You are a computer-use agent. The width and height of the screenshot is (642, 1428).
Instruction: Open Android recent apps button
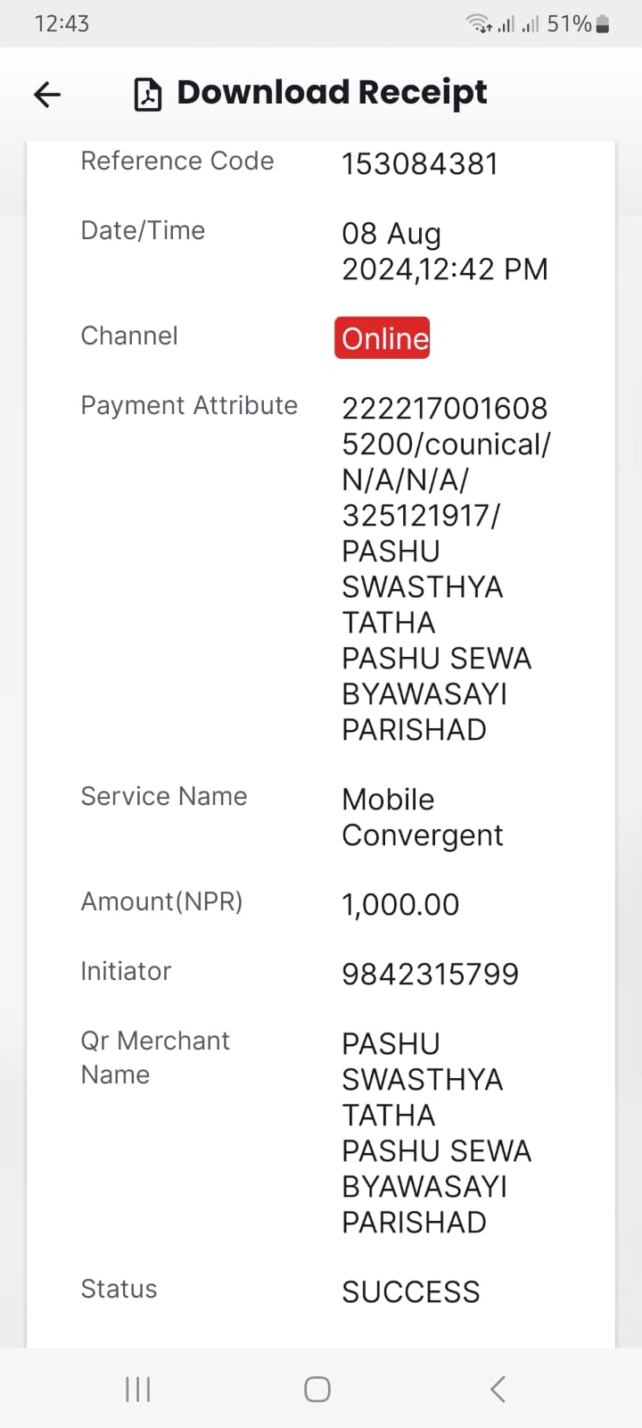(x=138, y=1389)
